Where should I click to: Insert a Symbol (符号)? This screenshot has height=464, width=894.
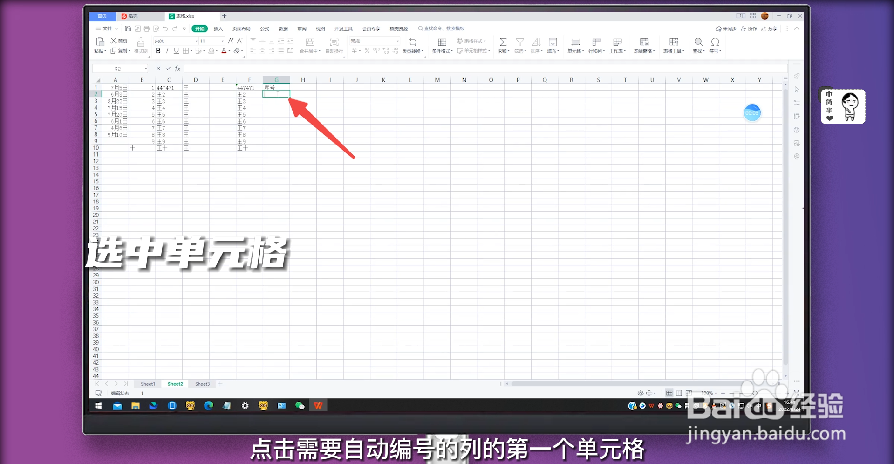coord(715,45)
